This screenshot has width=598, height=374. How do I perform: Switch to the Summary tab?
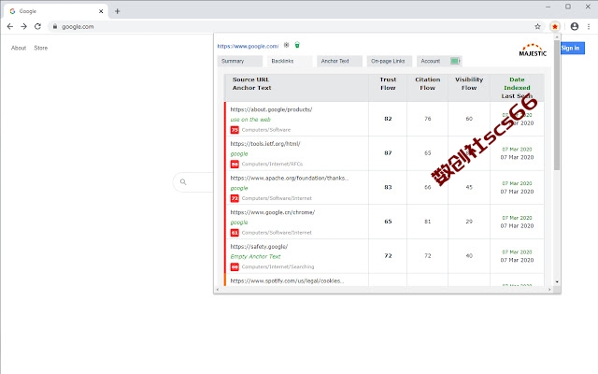[240, 61]
